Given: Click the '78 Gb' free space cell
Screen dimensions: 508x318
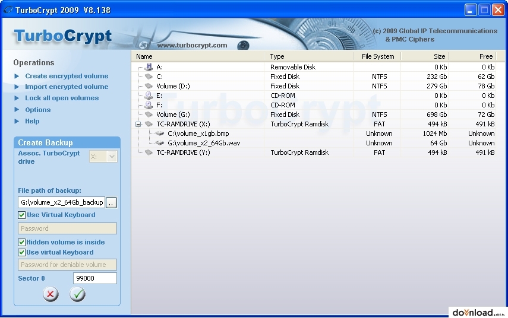Looking at the screenshot, I should pos(485,86).
